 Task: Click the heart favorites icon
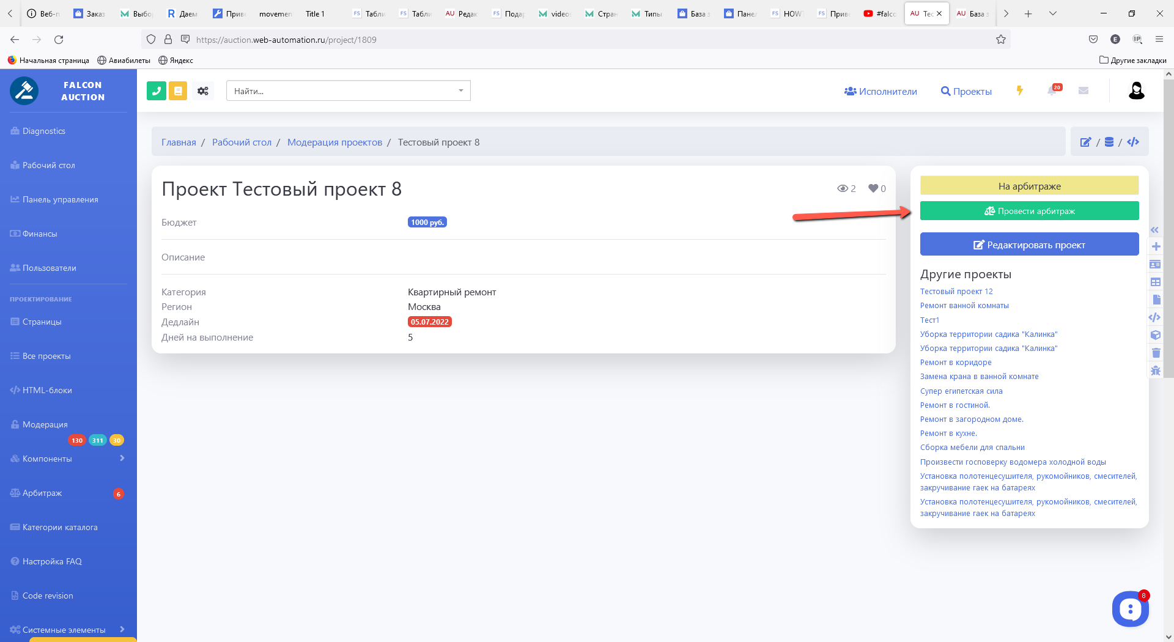(873, 188)
